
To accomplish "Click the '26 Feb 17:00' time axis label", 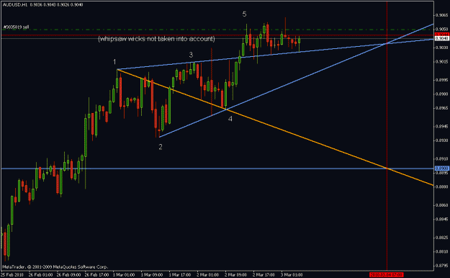I will pos(97,275).
